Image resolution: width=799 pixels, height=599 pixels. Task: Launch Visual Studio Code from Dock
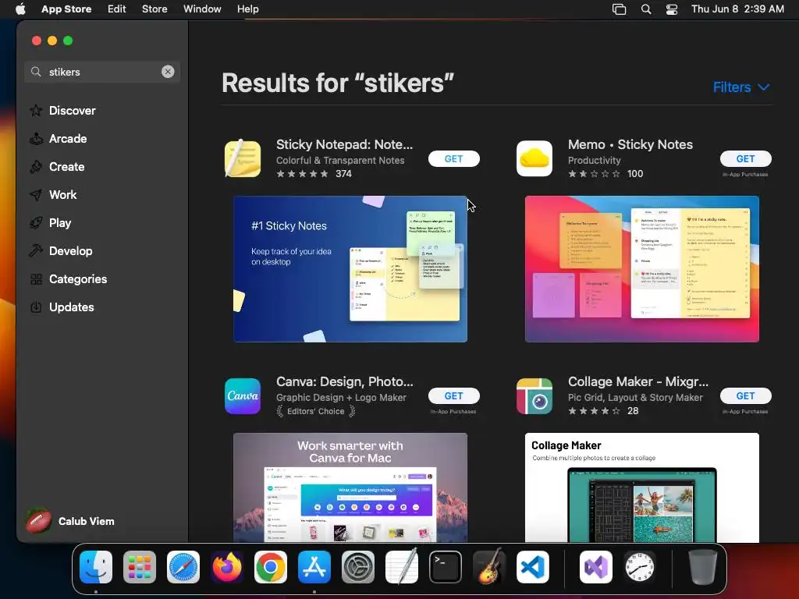click(532, 567)
